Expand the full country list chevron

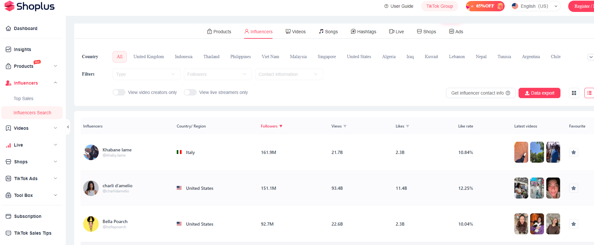pos(591,57)
